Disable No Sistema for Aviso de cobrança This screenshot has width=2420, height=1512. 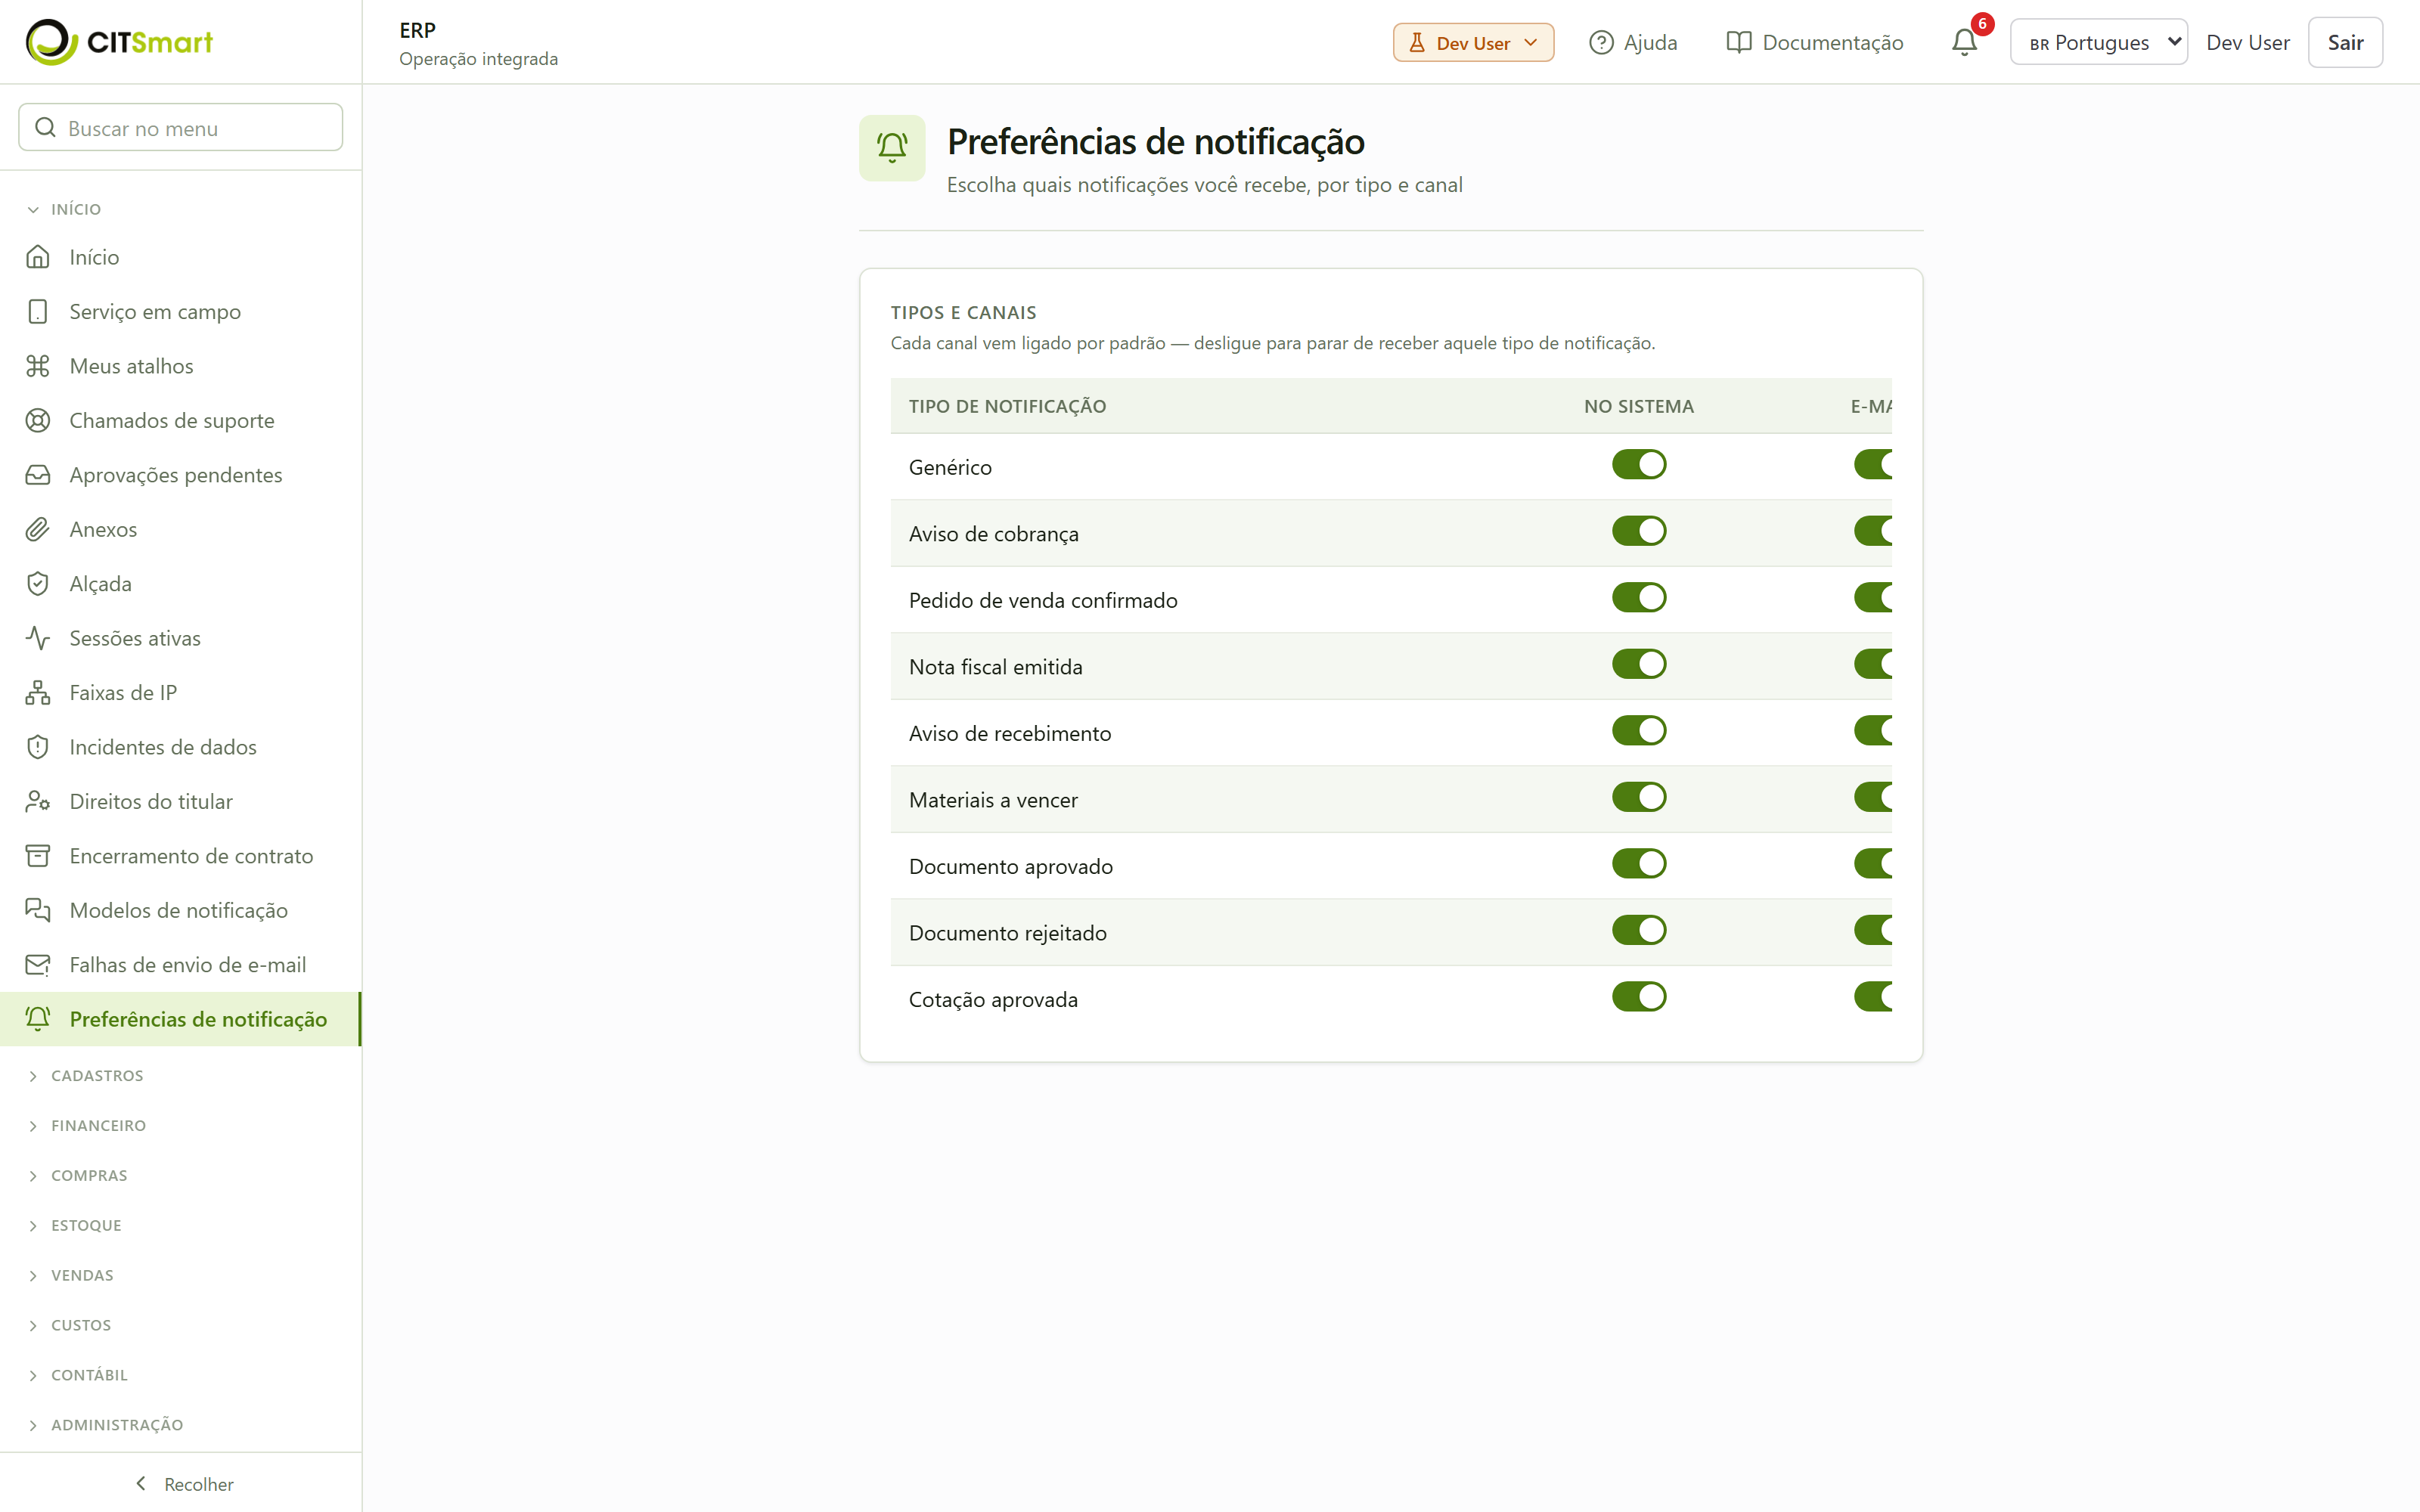(1639, 531)
